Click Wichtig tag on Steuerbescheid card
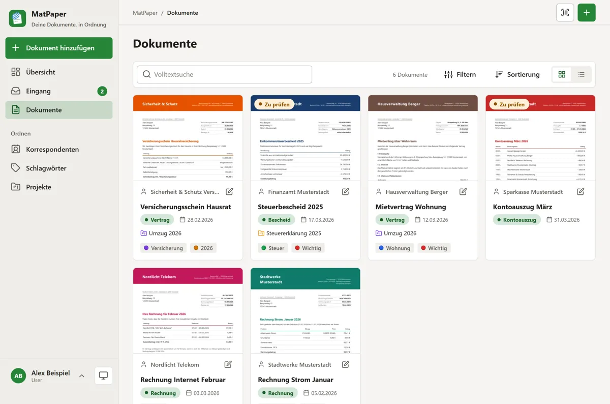 pos(308,248)
